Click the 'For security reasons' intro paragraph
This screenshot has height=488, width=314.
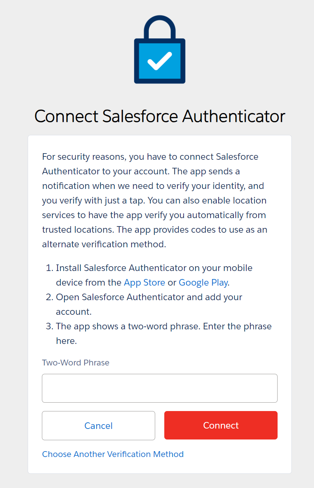pyautogui.click(x=150, y=157)
